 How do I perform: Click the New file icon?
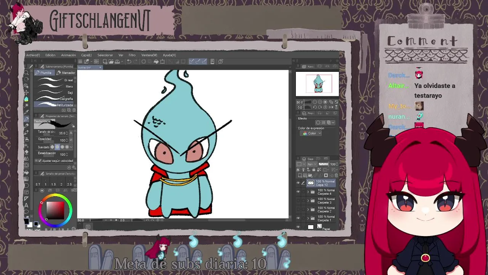click(x=105, y=61)
